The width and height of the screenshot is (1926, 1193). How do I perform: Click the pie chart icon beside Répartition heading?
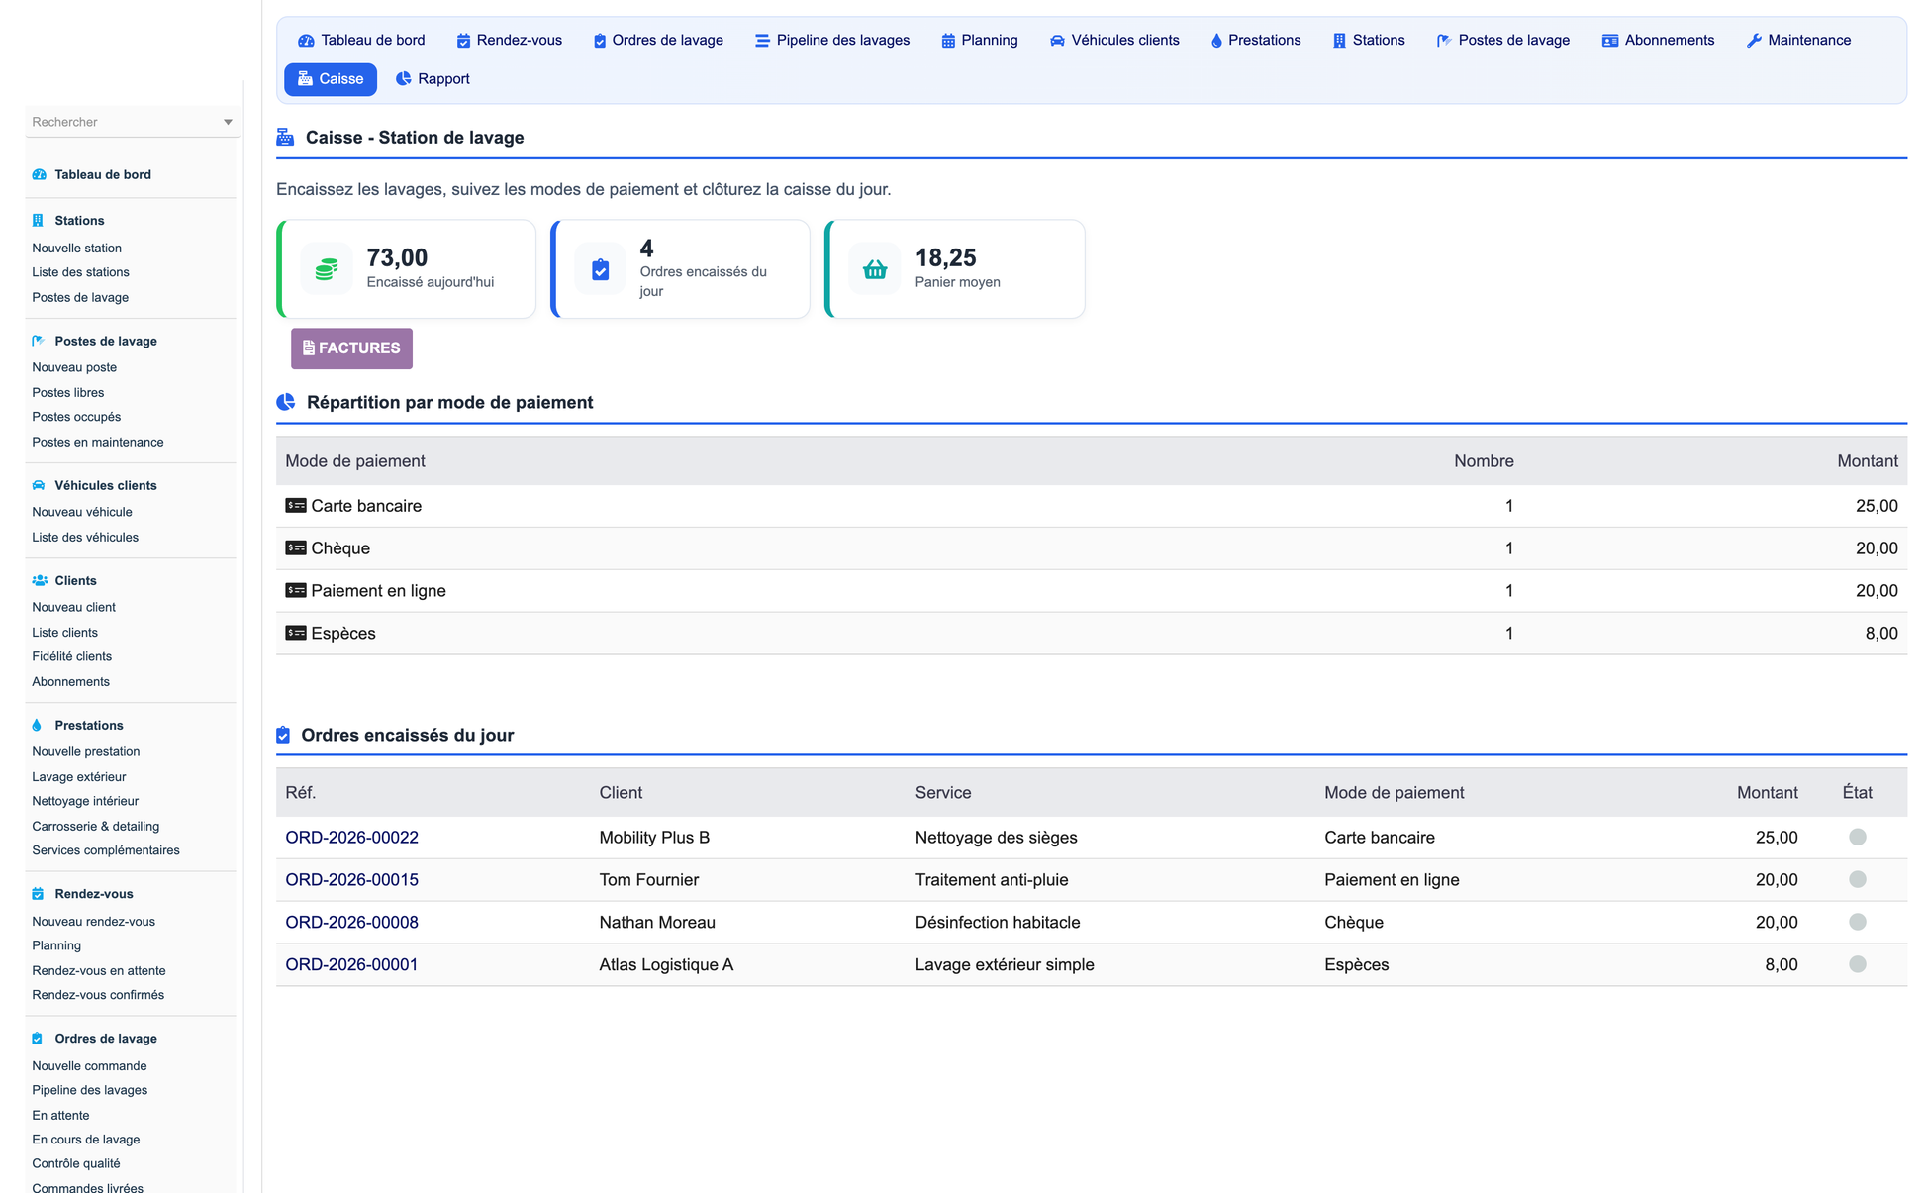tap(286, 402)
